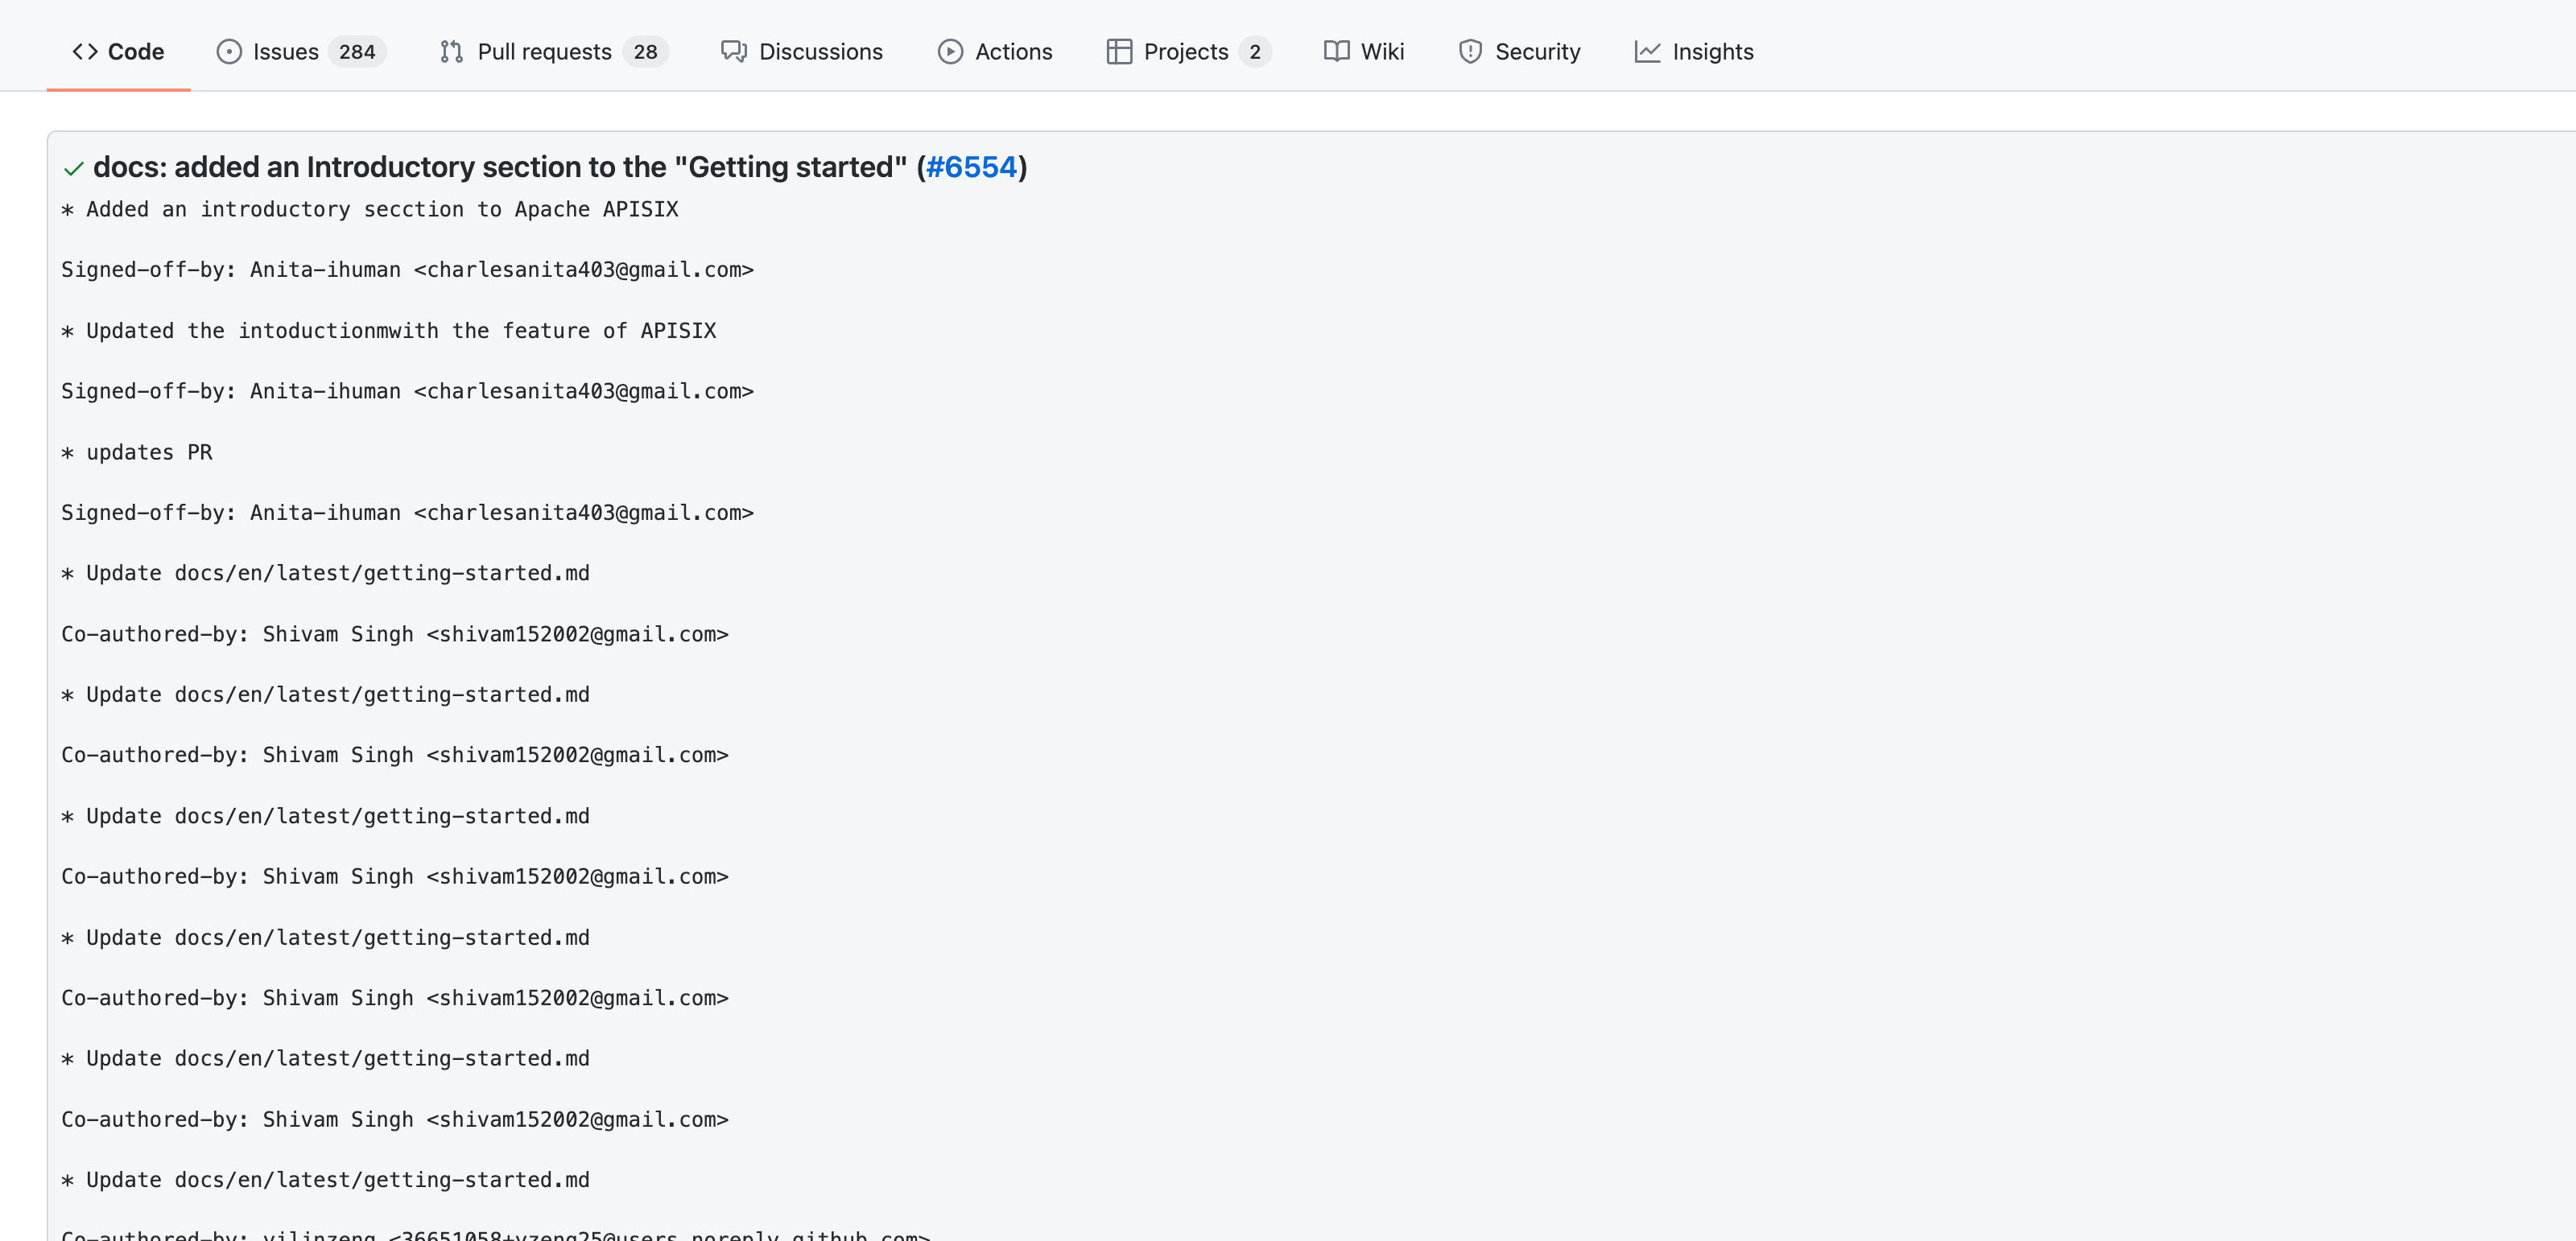This screenshot has height=1241, width=2576.
Task: Click the Insights graph icon
Action: coord(1647,52)
